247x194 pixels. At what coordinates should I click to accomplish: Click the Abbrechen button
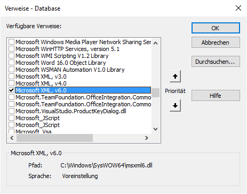[x=216, y=43]
